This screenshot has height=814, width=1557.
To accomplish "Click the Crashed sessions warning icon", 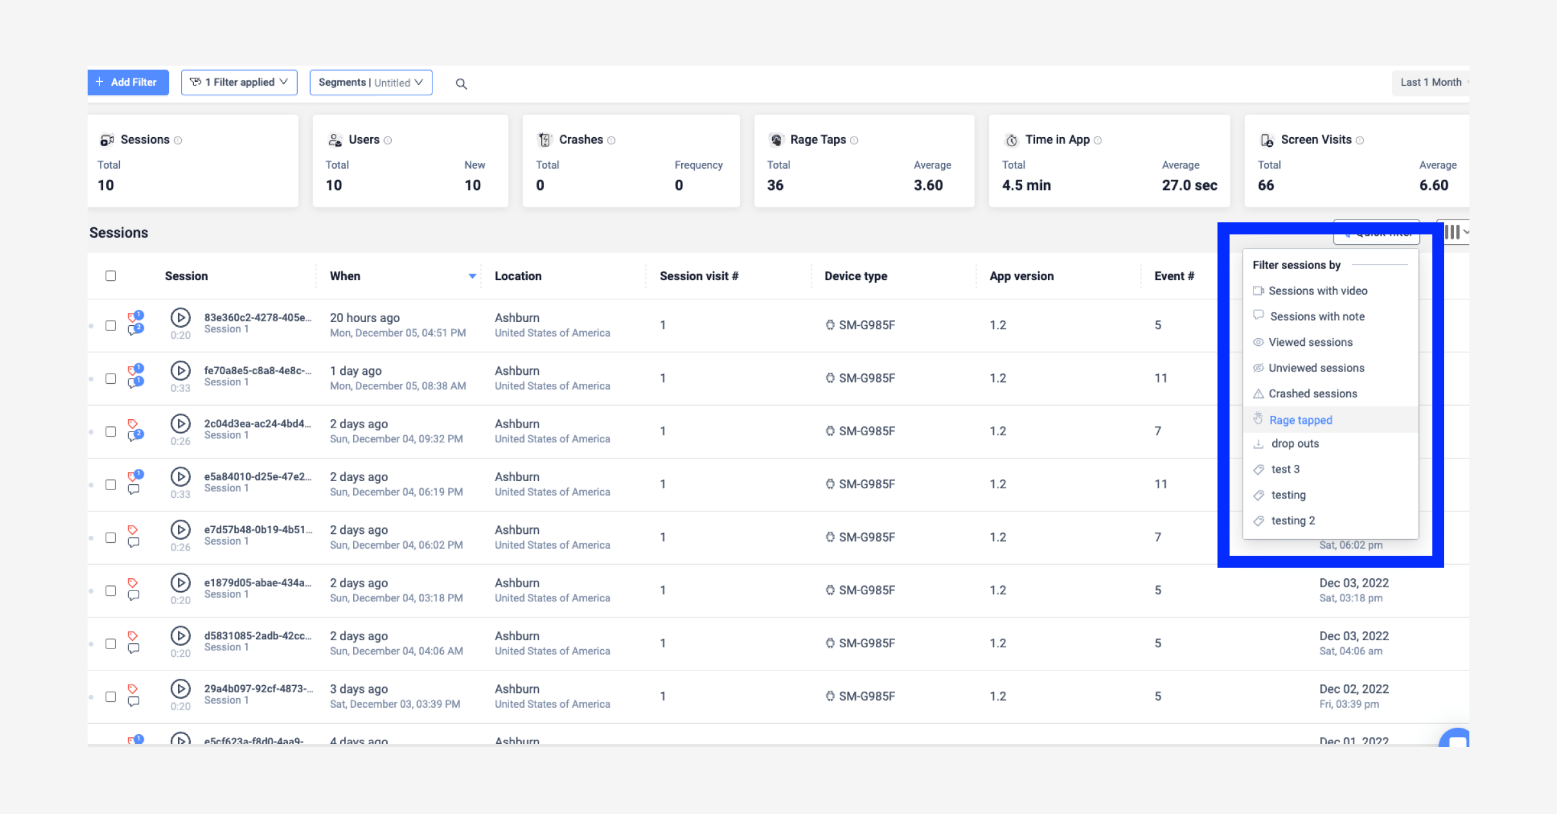I will point(1259,393).
